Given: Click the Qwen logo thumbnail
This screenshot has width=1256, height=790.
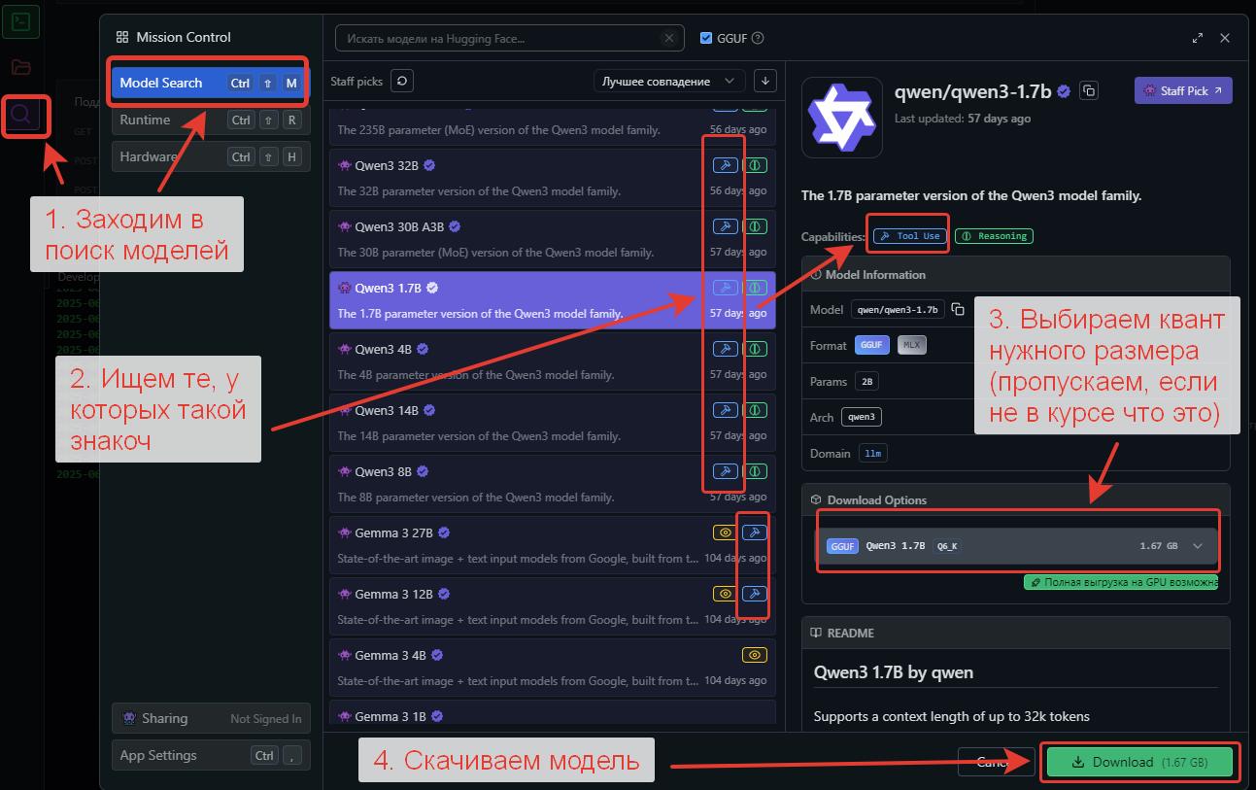Looking at the screenshot, I should click(x=842, y=118).
